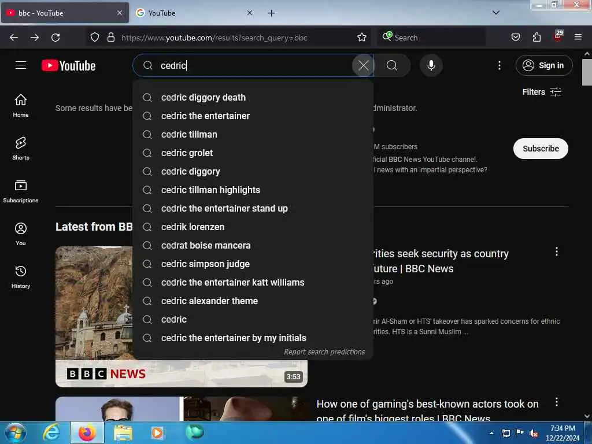Pick 'cedric the entertainer stand up' suggestion
Screen dimensions: 592x444
(253, 208)
